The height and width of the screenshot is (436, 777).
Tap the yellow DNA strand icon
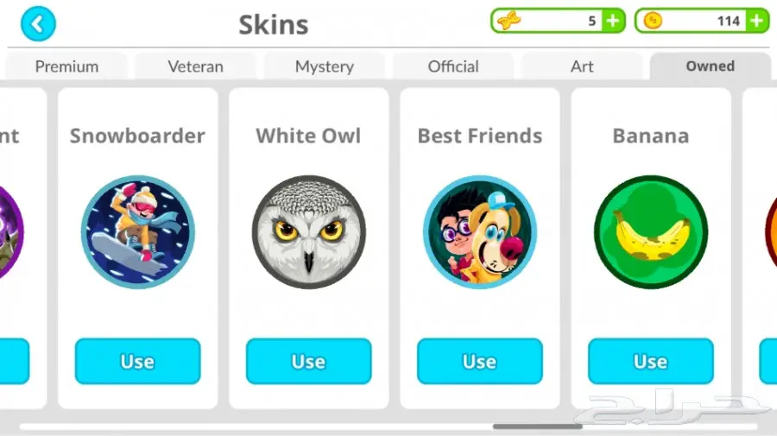click(509, 21)
